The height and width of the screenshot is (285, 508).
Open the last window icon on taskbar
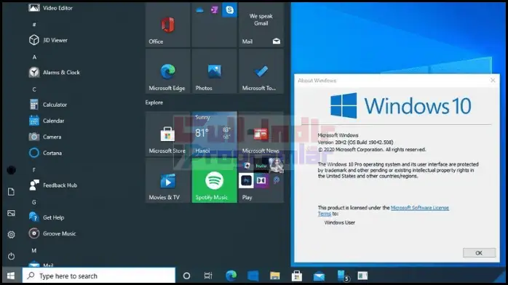tap(362, 276)
